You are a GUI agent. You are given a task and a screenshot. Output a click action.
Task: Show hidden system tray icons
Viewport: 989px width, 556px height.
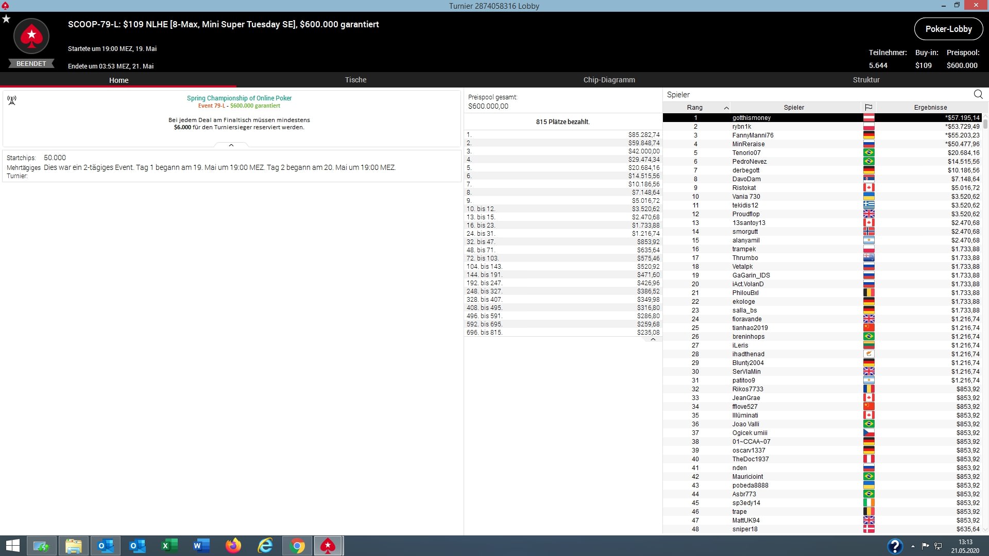[x=913, y=546]
